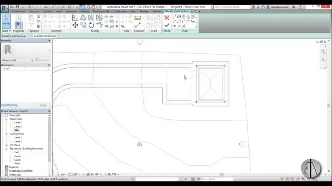
Task: Open the Revit application menu R button
Action: 4,9
